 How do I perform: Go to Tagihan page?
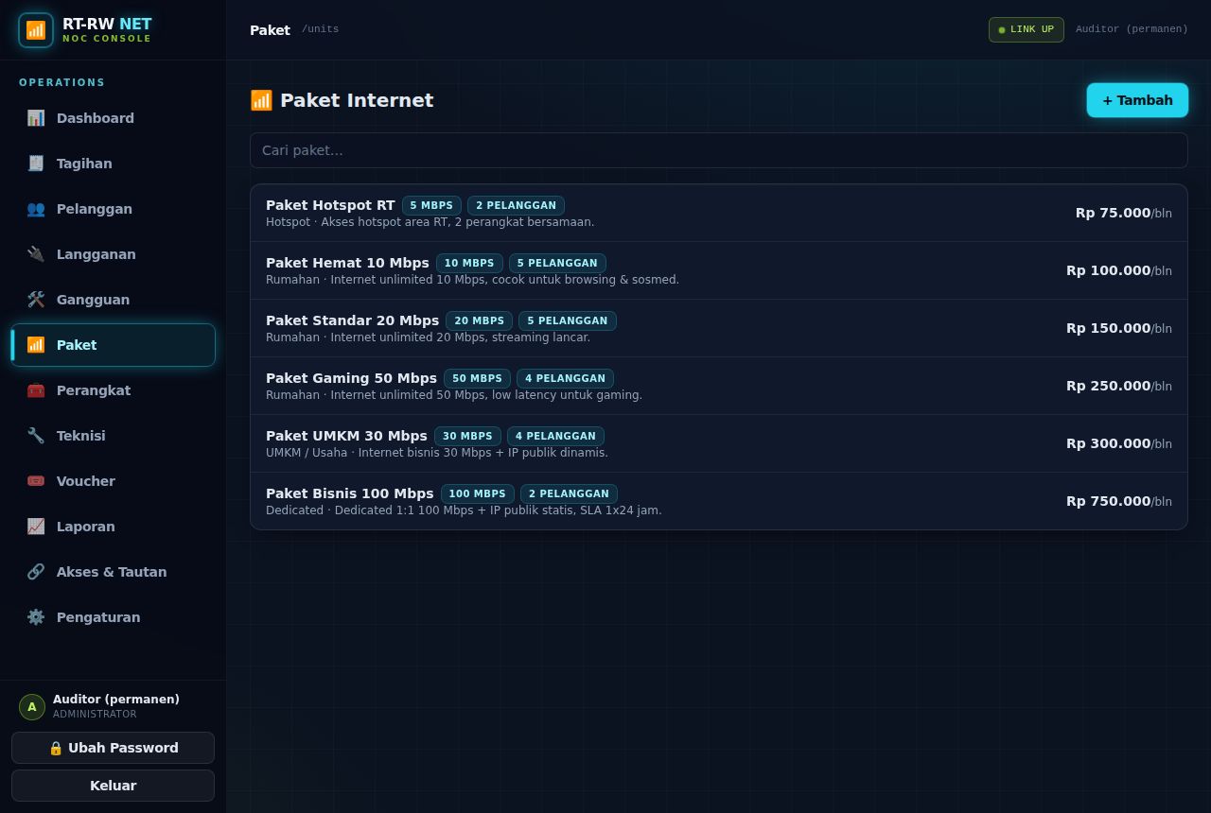tap(114, 164)
